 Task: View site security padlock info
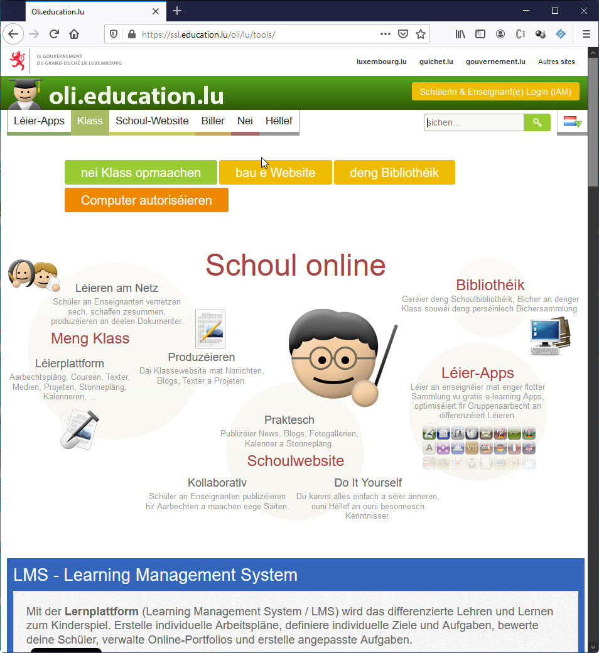[x=132, y=34]
